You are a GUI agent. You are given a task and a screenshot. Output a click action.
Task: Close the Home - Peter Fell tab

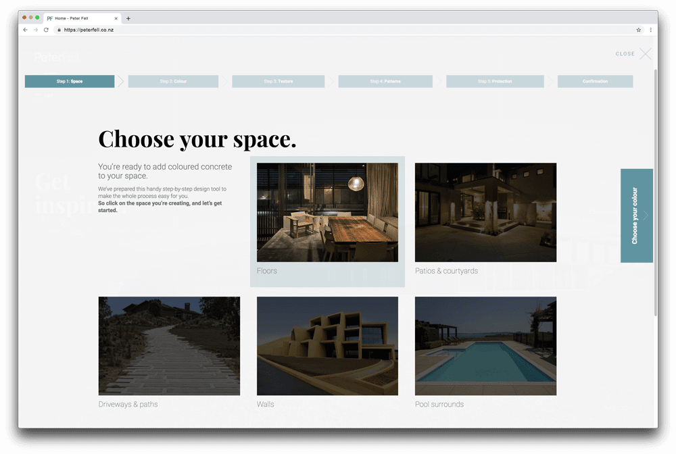116,18
